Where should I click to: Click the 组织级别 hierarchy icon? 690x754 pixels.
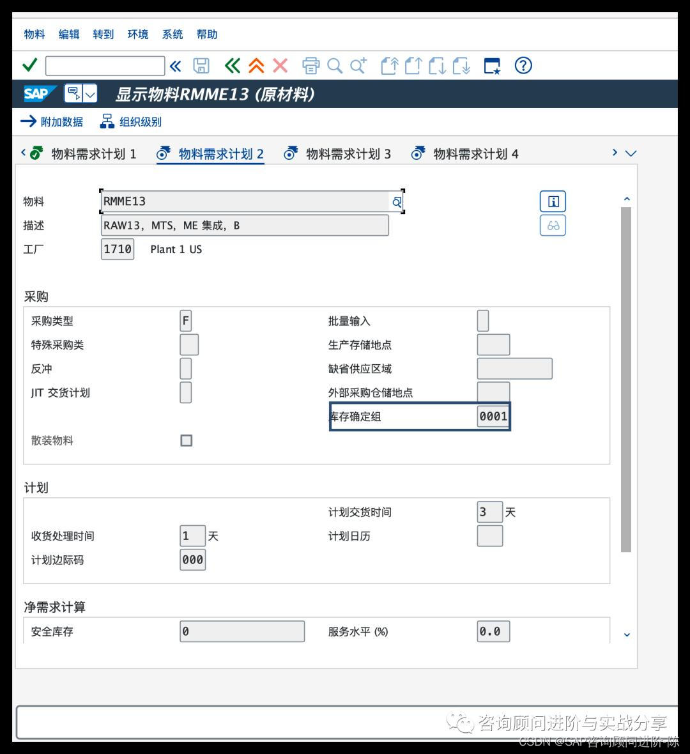pyautogui.click(x=107, y=121)
